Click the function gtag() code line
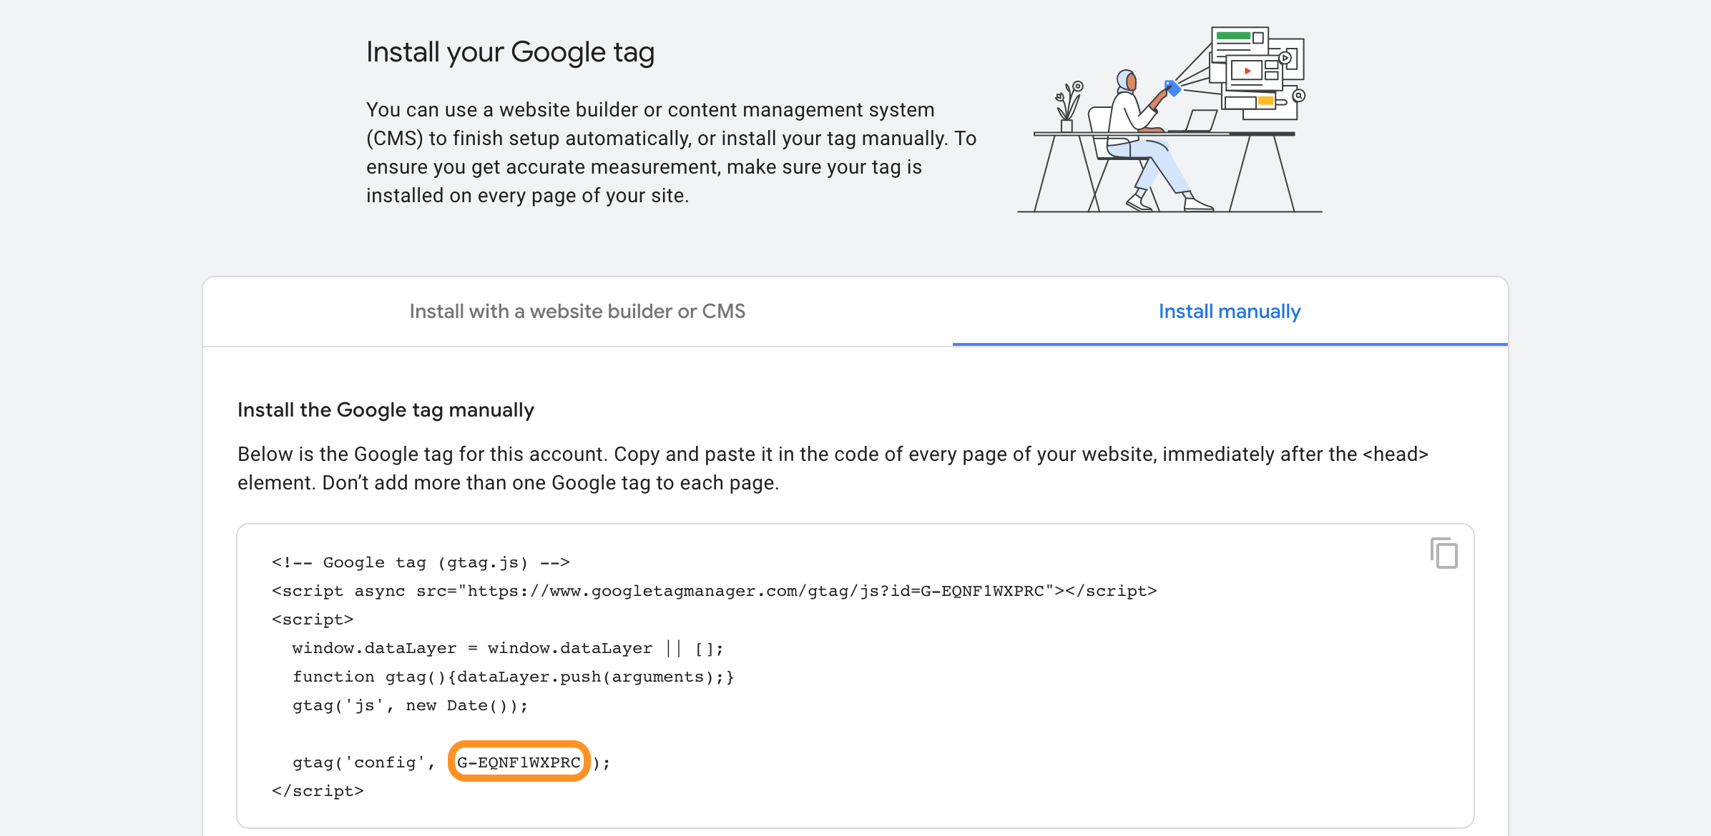 tap(512, 677)
